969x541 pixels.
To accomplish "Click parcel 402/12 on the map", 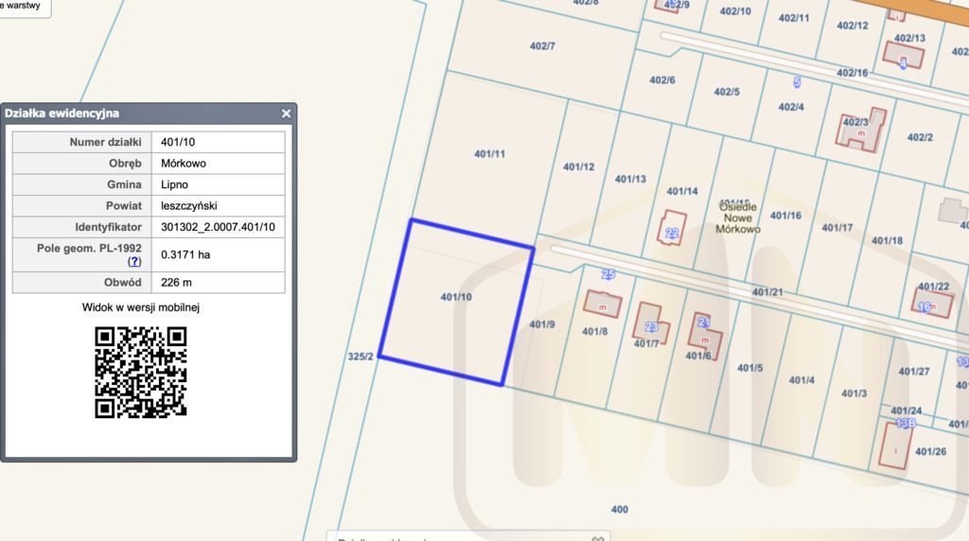I will pos(853,26).
